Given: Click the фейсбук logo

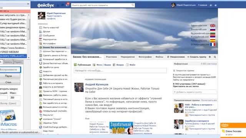Looking at the screenshot, I should [45, 5].
